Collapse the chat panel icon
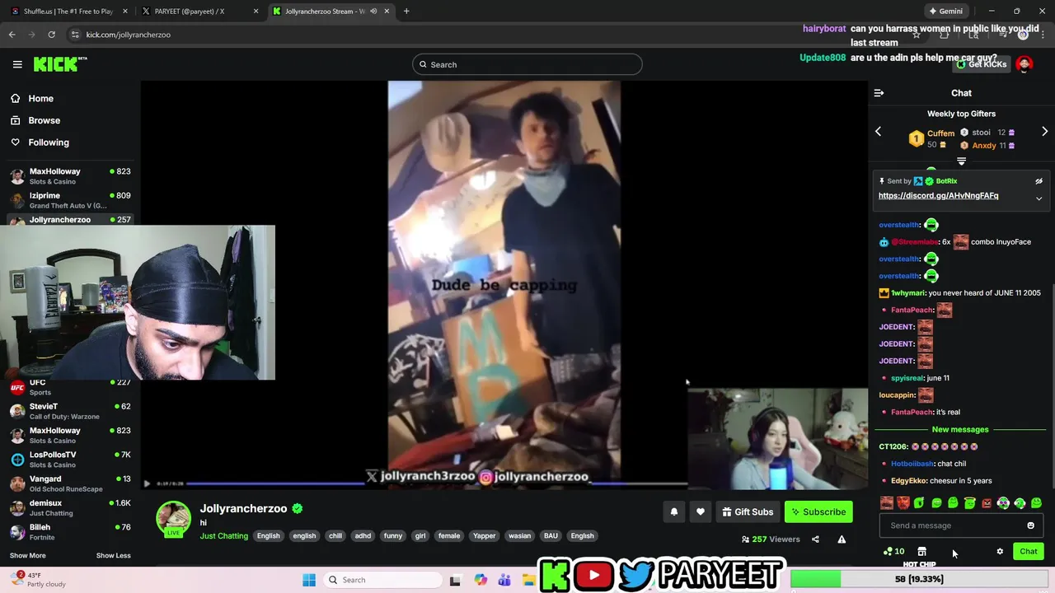This screenshot has width=1055, height=593. (879, 93)
